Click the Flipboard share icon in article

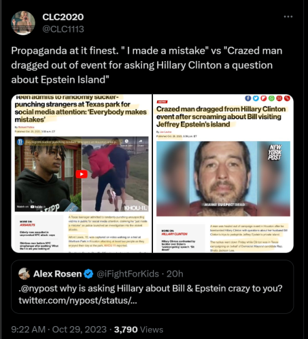264,98
